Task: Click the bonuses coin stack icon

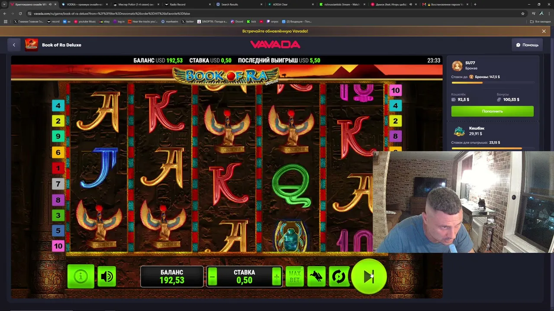Action: pyautogui.click(x=499, y=99)
